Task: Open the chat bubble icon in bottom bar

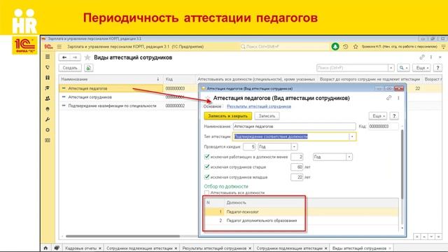Action: (57, 248)
